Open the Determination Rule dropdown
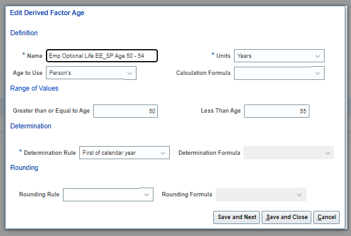Screen dimensions: 351x236 pos(125,153)
